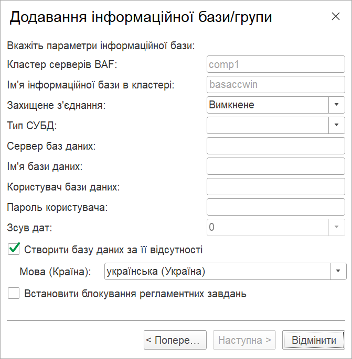Open the Захищене з'єднання dropdown arrow
Screen dimensions: 352x359
click(x=337, y=105)
